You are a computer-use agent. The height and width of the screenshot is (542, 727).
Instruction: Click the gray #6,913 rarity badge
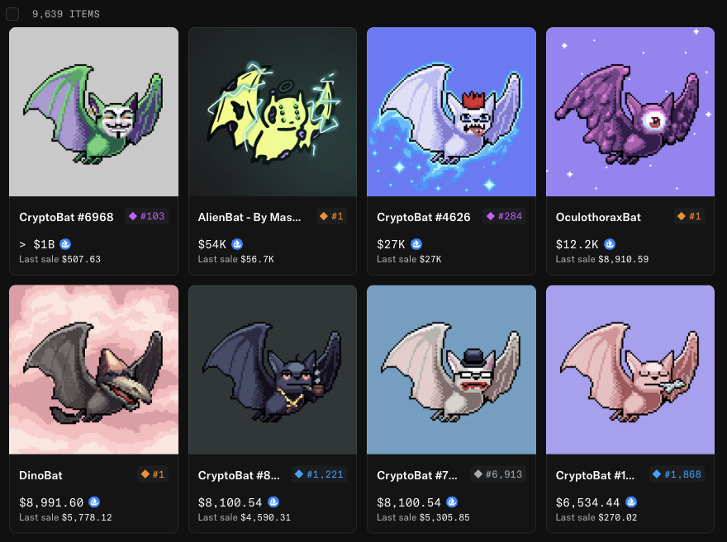tap(498, 474)
